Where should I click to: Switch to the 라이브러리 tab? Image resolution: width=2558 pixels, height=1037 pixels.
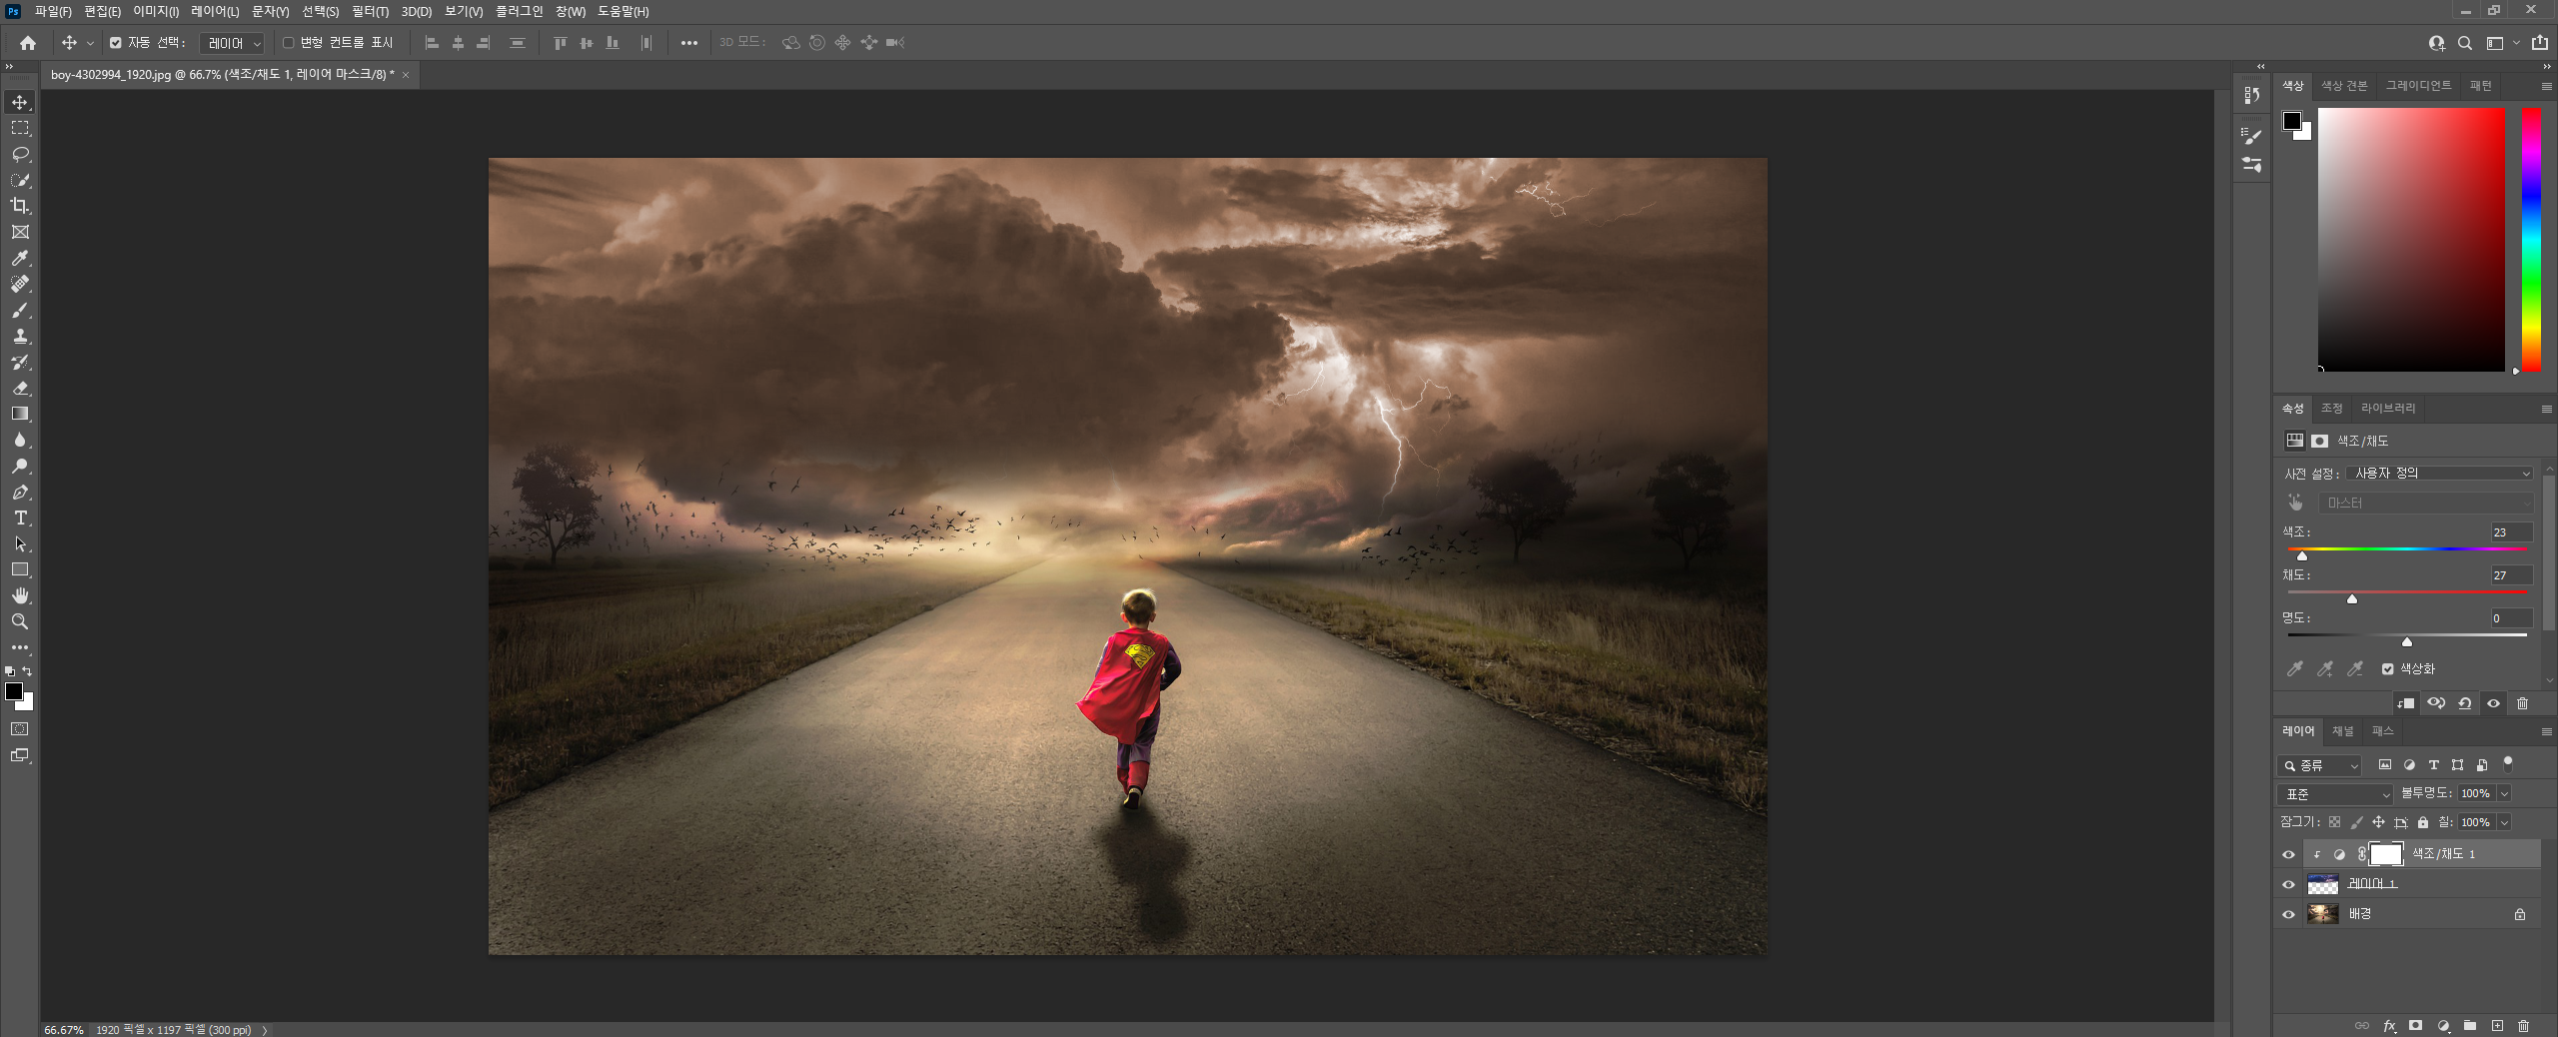[x=2388, y=409]
